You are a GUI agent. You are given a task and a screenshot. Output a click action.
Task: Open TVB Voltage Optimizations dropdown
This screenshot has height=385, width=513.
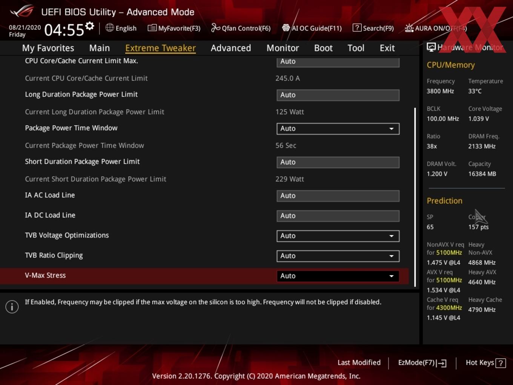click(338, 236)
